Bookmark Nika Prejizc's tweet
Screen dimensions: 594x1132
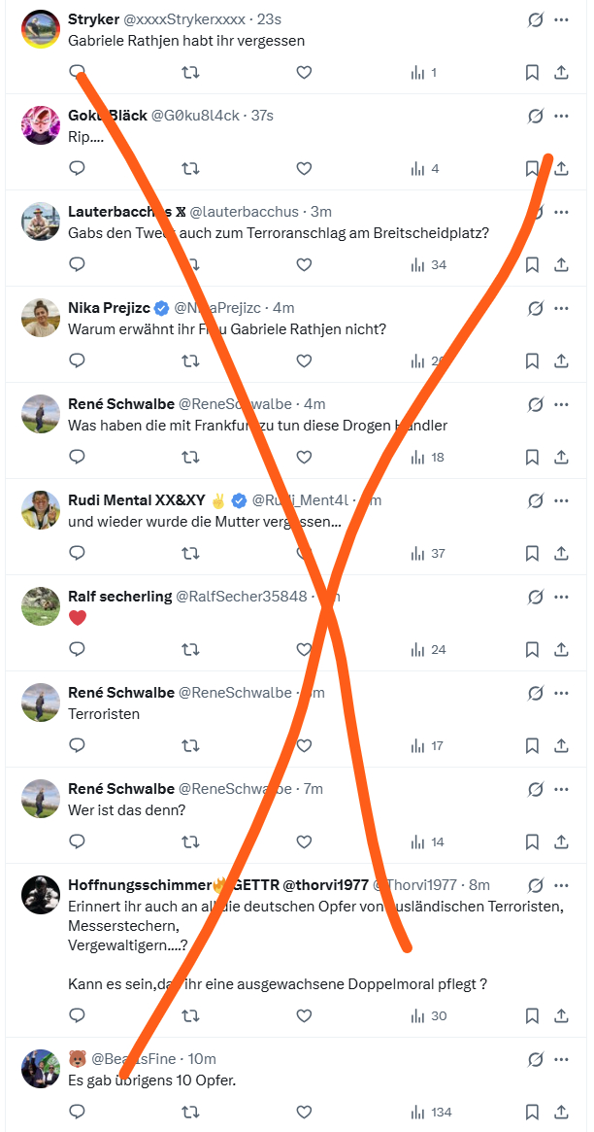(532, 360)
